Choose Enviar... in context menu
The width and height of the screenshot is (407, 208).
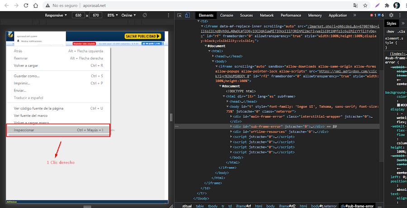58,91
